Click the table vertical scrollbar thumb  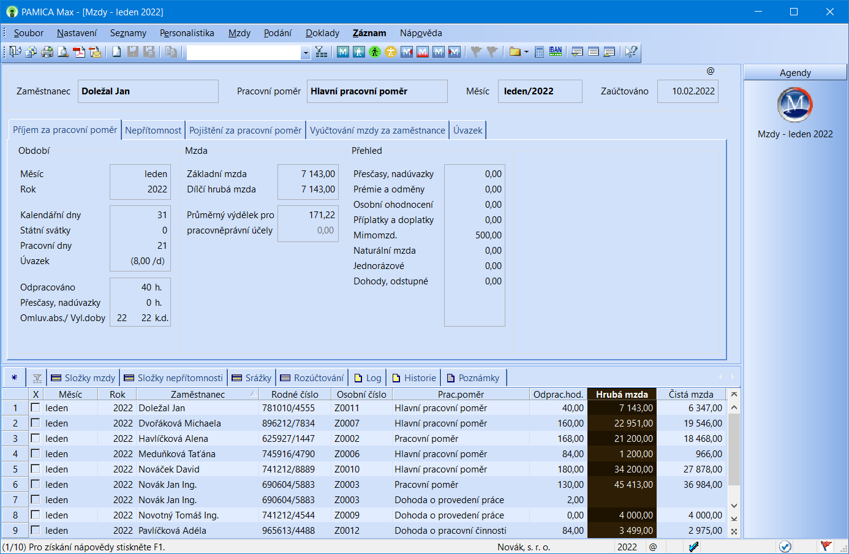pos(734,450)
